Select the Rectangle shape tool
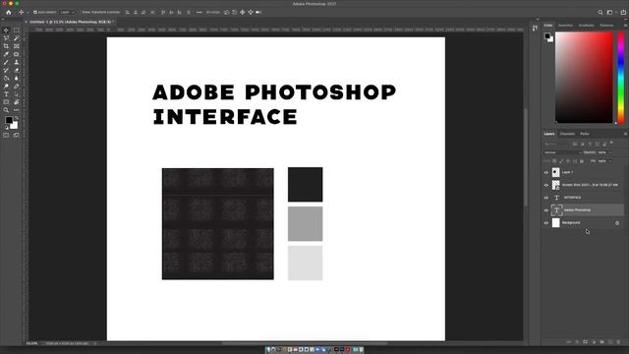 tap(6, 102)
